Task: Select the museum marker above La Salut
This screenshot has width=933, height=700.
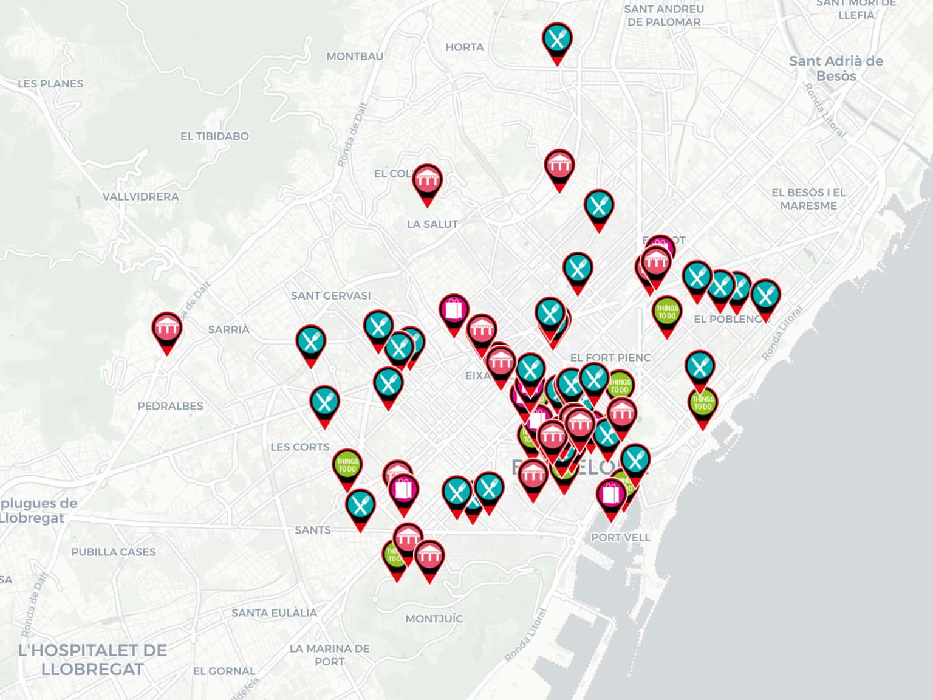Action: pyautogui.click(x=427, y=180)
